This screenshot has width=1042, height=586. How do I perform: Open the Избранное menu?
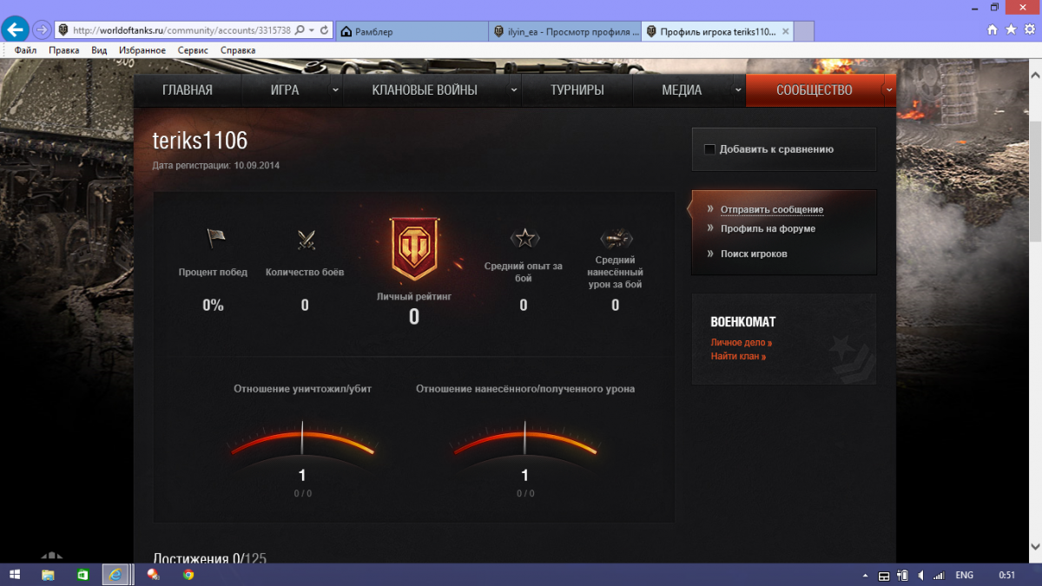point(142,50)
